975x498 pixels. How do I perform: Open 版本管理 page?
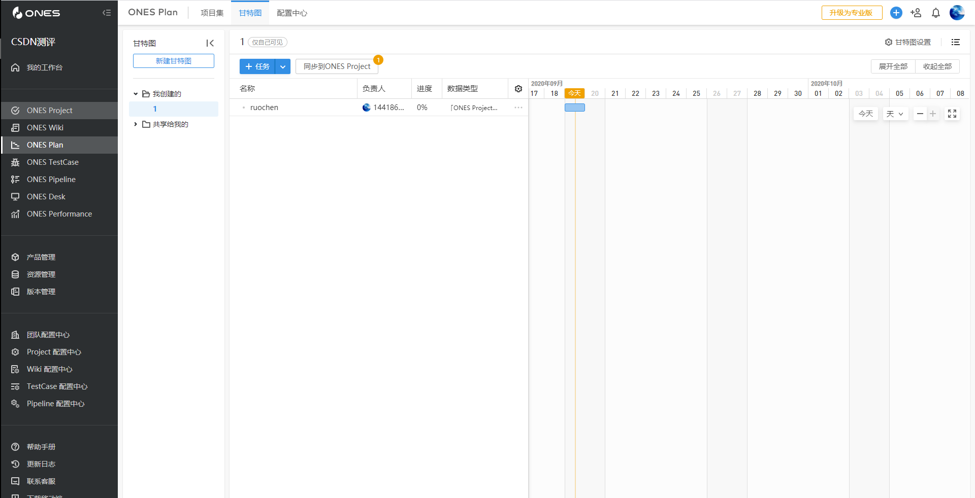tap(59, 292)
